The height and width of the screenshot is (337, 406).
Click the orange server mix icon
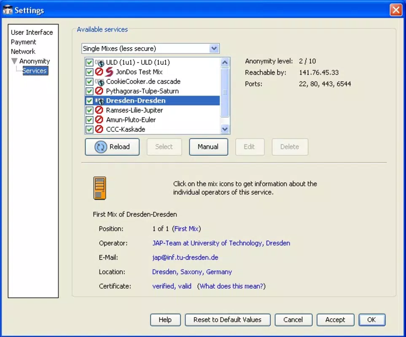[99, 188]
